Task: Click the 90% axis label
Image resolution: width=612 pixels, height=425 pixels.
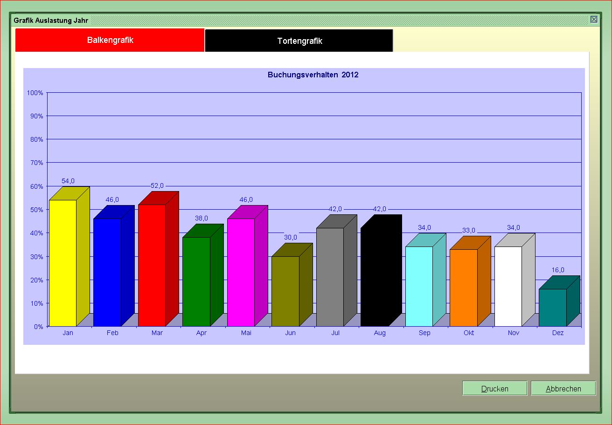Action: tap(36, 116)
